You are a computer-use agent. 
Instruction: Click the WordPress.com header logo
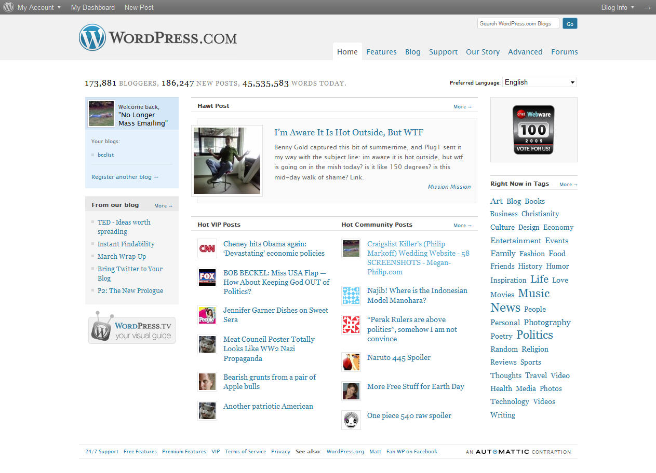coord(158,38)
